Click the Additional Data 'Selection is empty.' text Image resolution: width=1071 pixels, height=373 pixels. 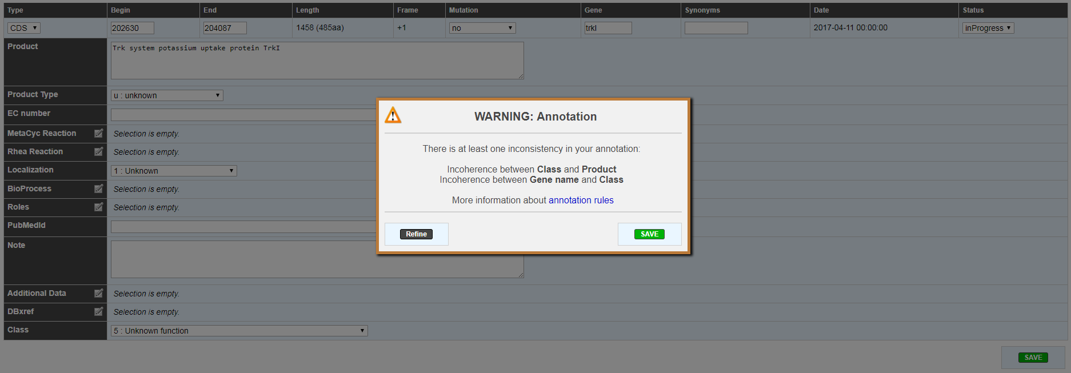(x=146, y=294)
